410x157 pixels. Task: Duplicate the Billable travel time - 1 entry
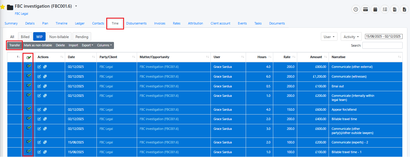click(45, 152)
